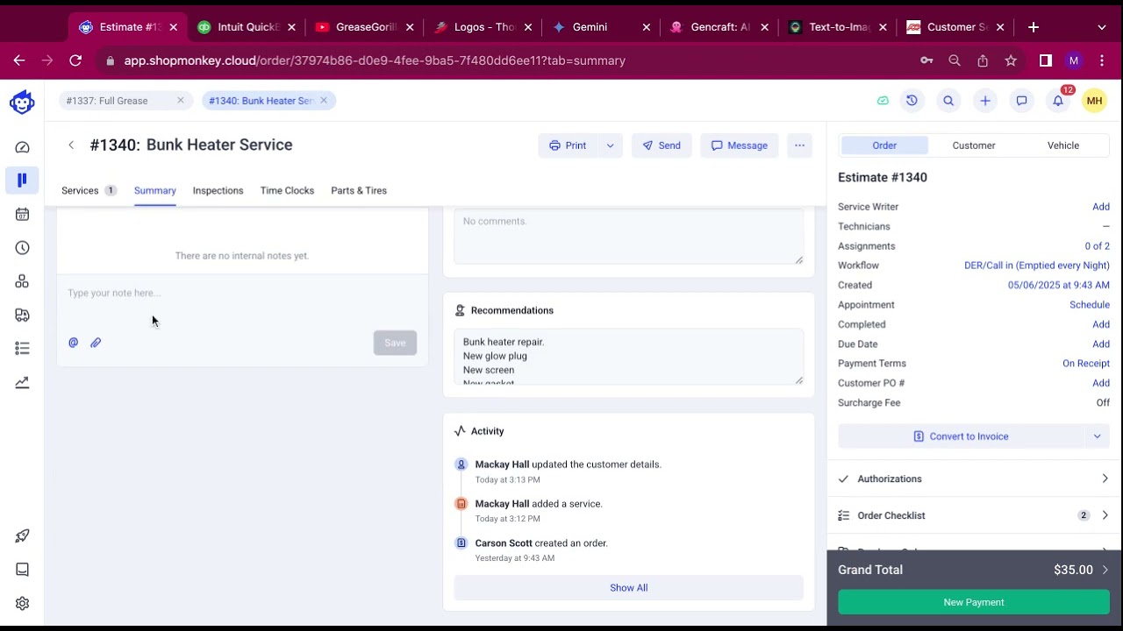Open Payment Terms On Receipt selector

pyautogui.click(x=1086, y=364)
